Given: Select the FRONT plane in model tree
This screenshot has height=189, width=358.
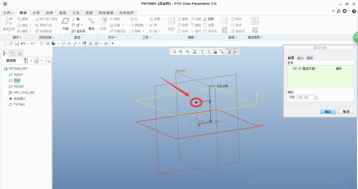Looking at the screenshot, I should tap(16, 86).
